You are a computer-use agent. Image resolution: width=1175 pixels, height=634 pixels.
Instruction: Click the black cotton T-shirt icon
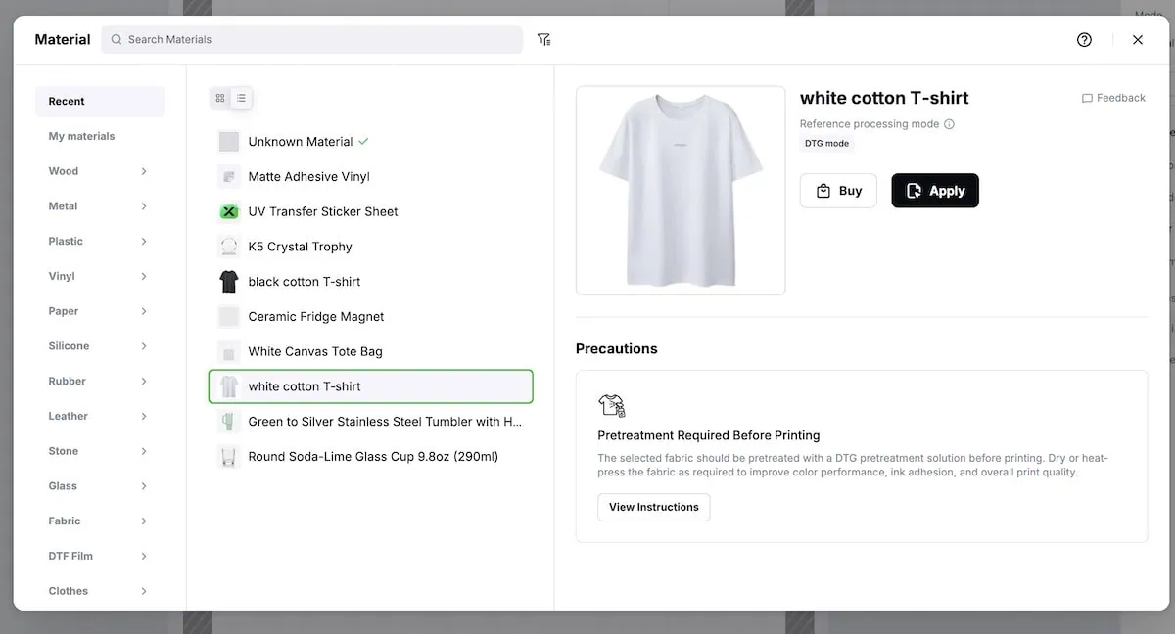coord(229,282)
